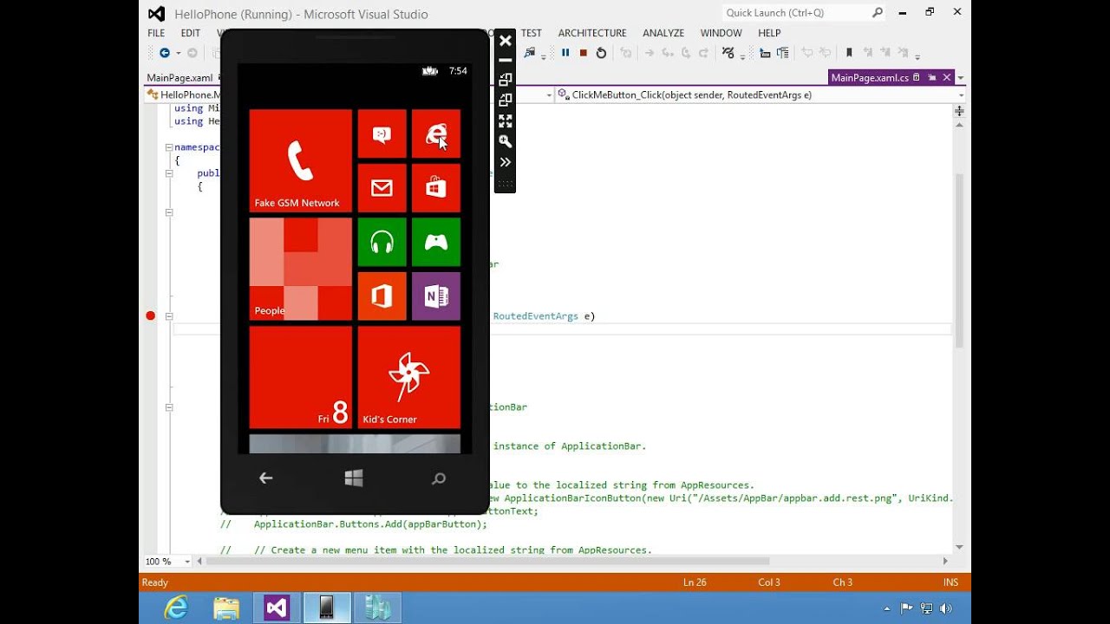This screenshot has width=1110, height=624.
Task: Open File Explorer from the taskbar
Action: point(225,608)
